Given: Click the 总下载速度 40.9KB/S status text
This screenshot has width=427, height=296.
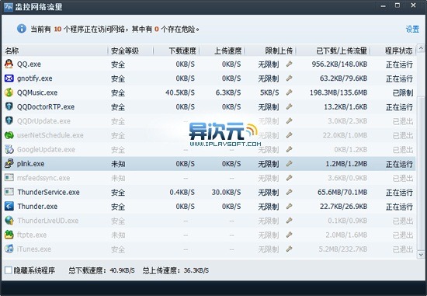Looking at the screenshot, I should point(101,270).
